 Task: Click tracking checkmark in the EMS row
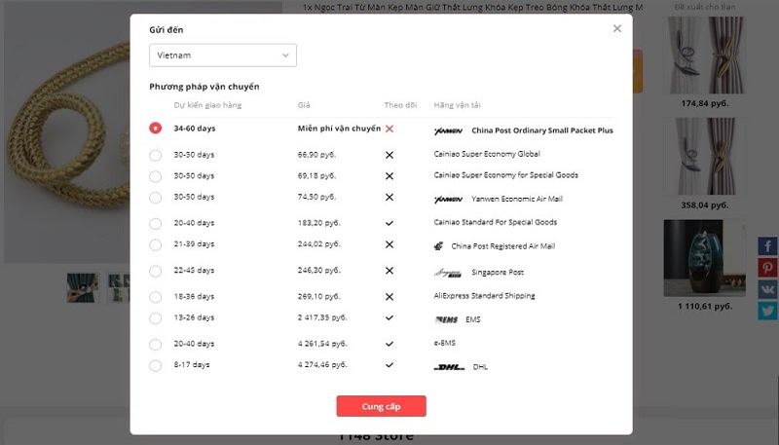tap(389, 317)
